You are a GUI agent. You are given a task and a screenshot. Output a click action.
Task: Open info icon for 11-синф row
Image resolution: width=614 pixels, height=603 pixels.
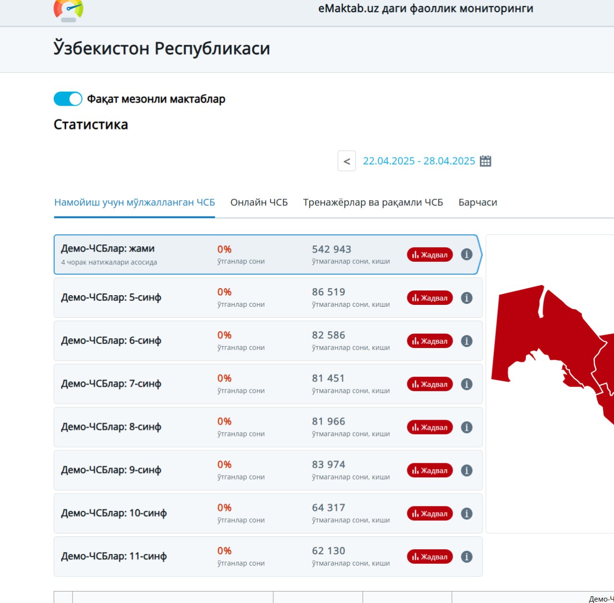coord(467,557)
